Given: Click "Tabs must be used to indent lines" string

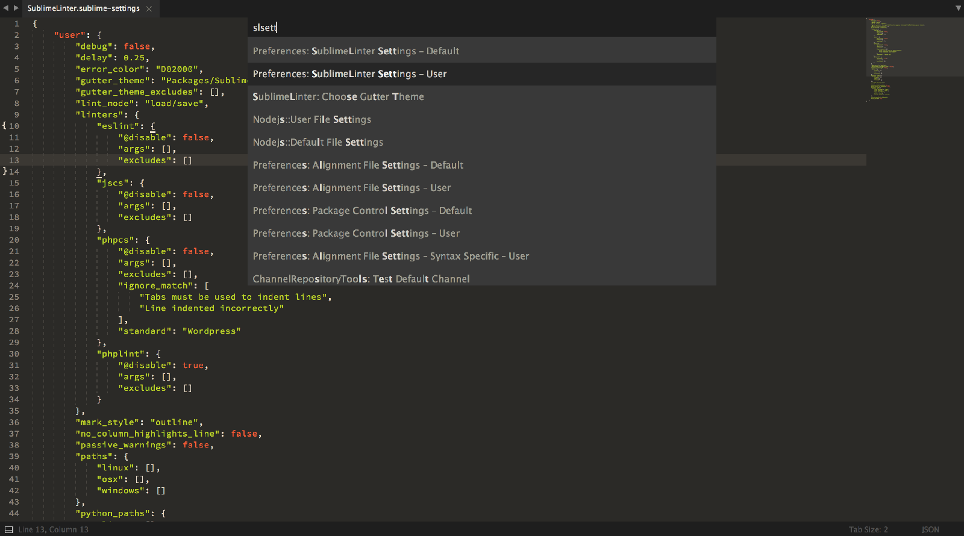Looking at the screenshot, I should 233,297.
